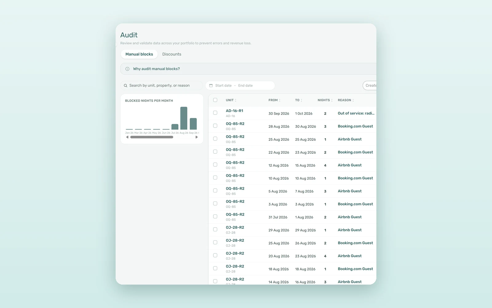Click OJ-28-R2 unit on the 18 Aug 2026 row
Viewport: 492px width, 308px height.
coord(235,266)
